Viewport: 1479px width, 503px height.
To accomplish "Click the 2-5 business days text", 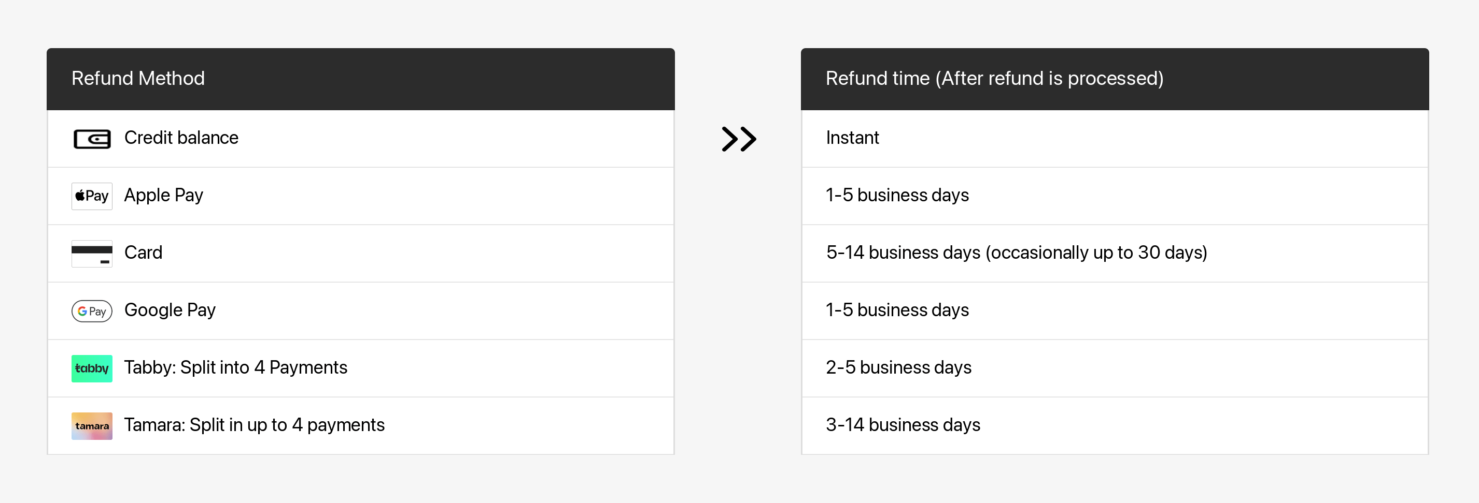I will pos(898,367).
